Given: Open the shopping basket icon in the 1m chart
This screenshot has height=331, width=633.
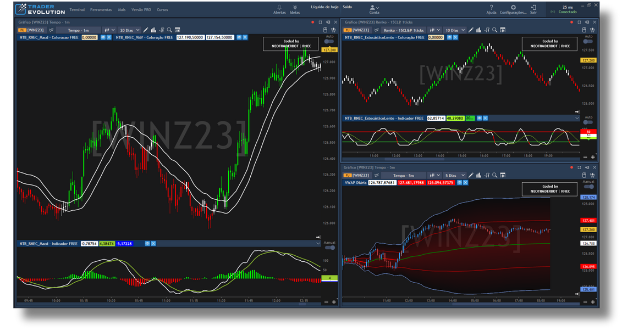Looking at the screenshot, I should click(x=333, y=30).
